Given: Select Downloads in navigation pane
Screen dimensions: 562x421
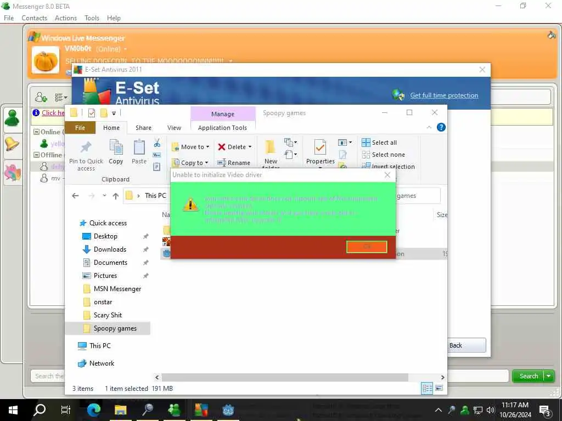Looking at the screenshot, I should 110,249.
